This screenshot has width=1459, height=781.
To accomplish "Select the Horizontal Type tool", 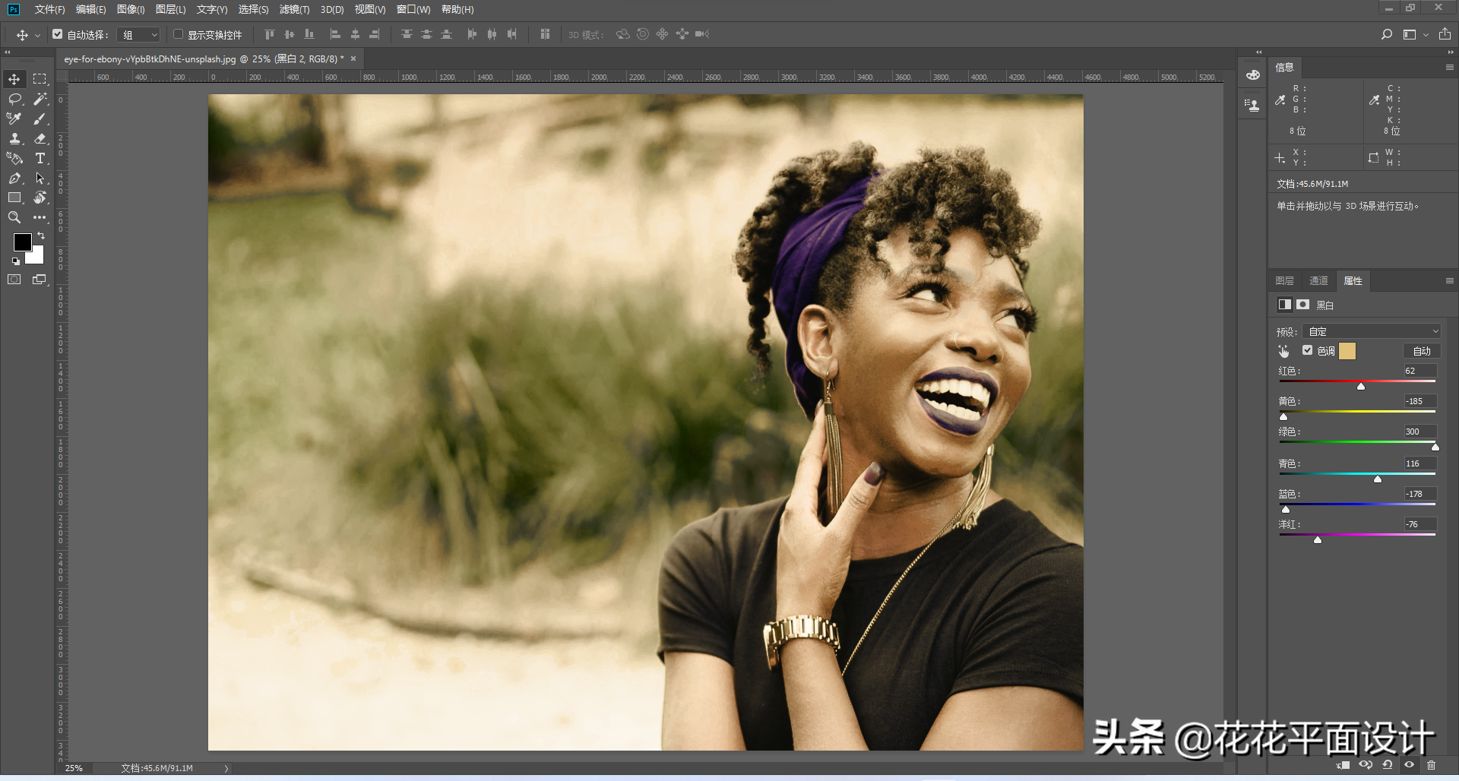I will tap(40, 158).
